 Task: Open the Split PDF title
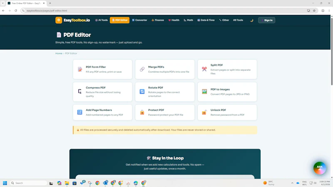216,65
